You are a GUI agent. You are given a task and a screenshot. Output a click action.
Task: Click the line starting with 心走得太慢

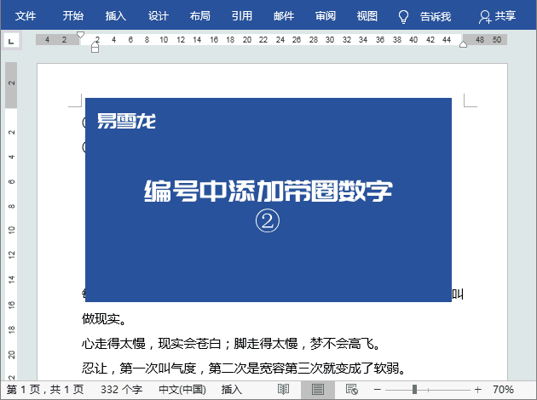point(231,344)
